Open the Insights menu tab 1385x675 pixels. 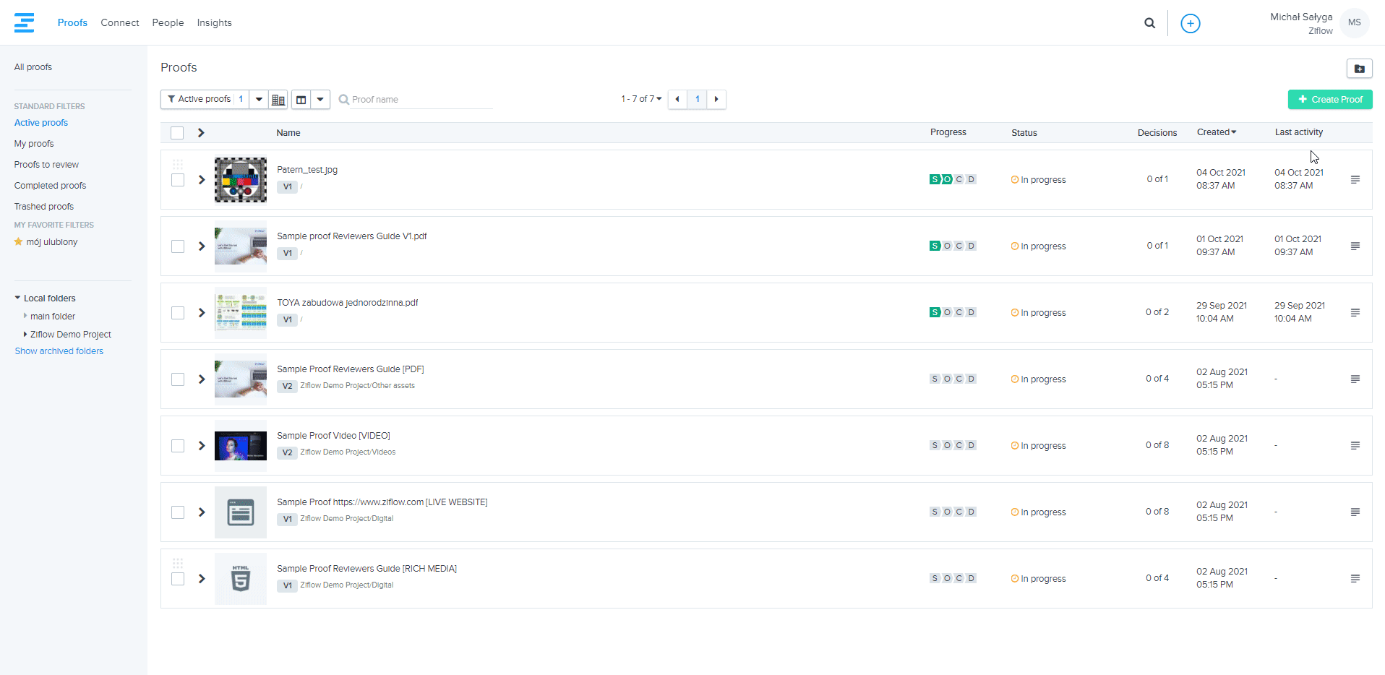214,23
